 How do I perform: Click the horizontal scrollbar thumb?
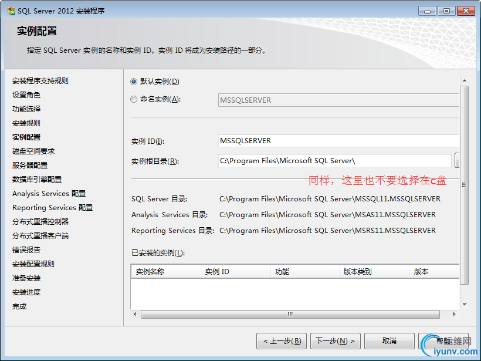click(x=290, y=315)
